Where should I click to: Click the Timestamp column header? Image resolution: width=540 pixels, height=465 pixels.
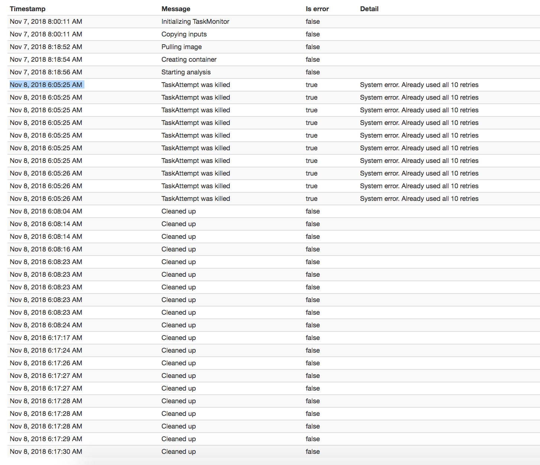click(28, 9)
